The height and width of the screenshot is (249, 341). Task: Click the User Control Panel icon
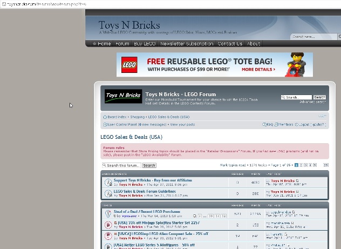(x=105, y=124)
